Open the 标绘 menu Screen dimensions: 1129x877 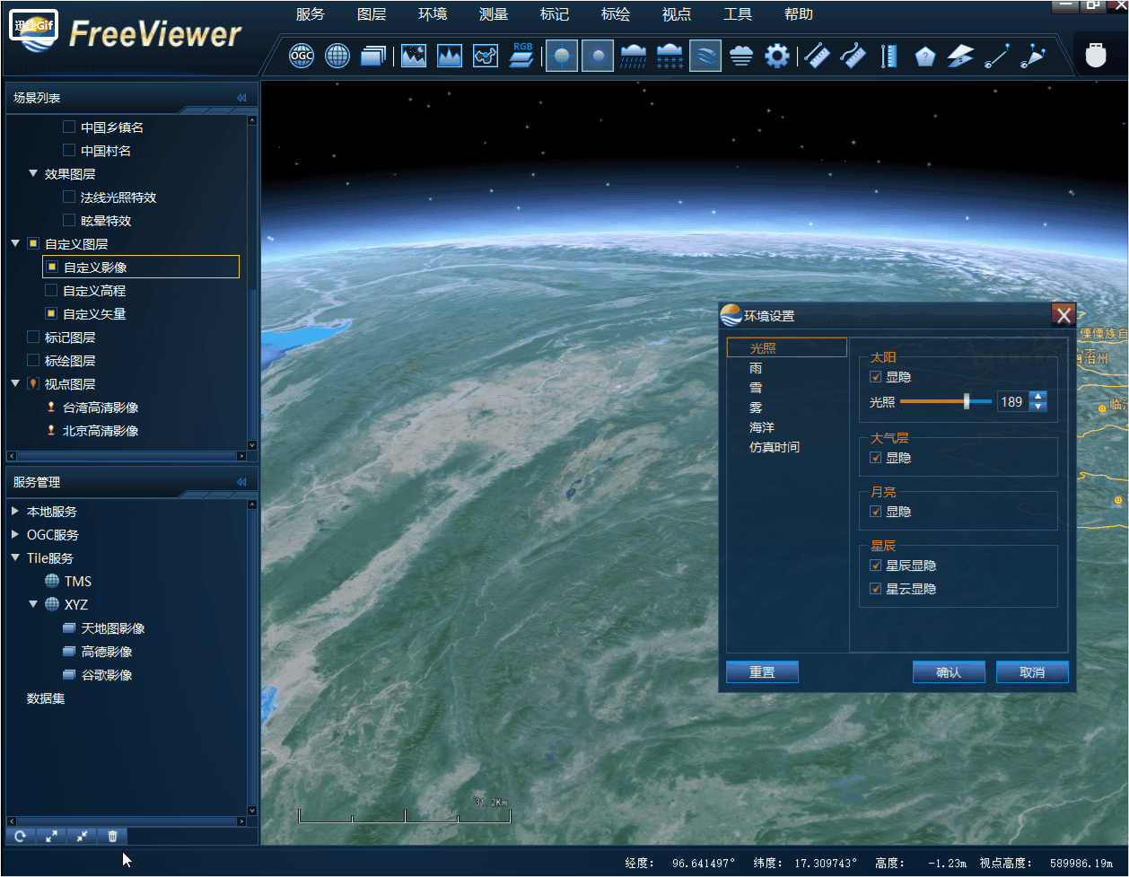[x=616, y=14]
